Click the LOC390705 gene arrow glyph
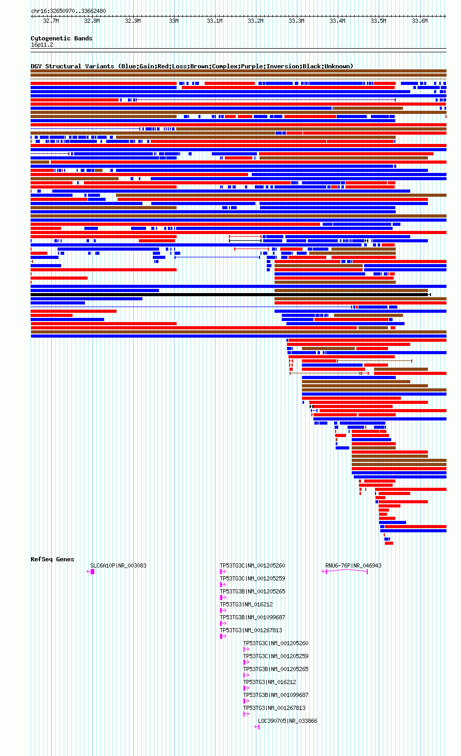This screenshot has width=461, height=756. tap(257, 727)
